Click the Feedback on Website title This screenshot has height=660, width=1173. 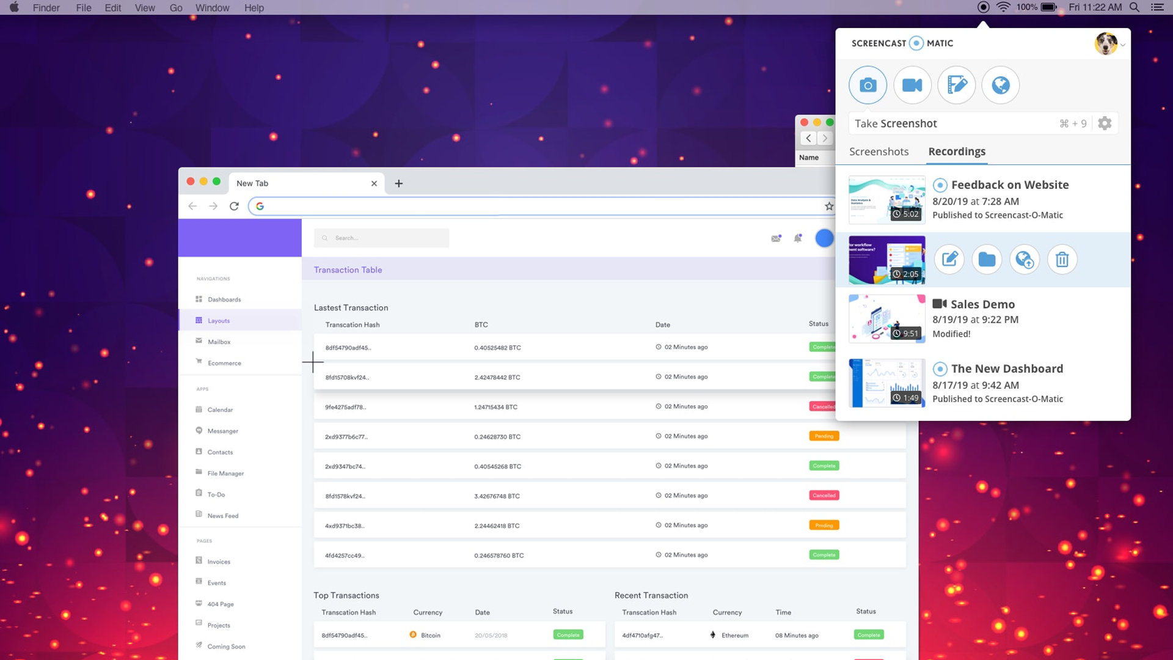click(x=1010, y=185)
